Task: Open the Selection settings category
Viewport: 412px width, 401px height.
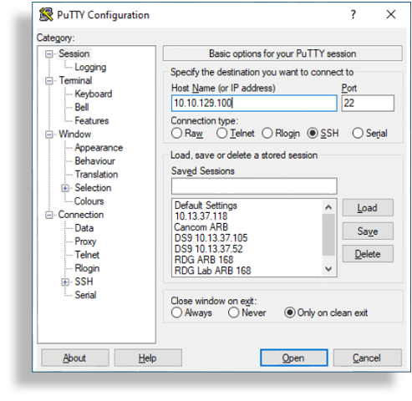Action: pos(93,188)
